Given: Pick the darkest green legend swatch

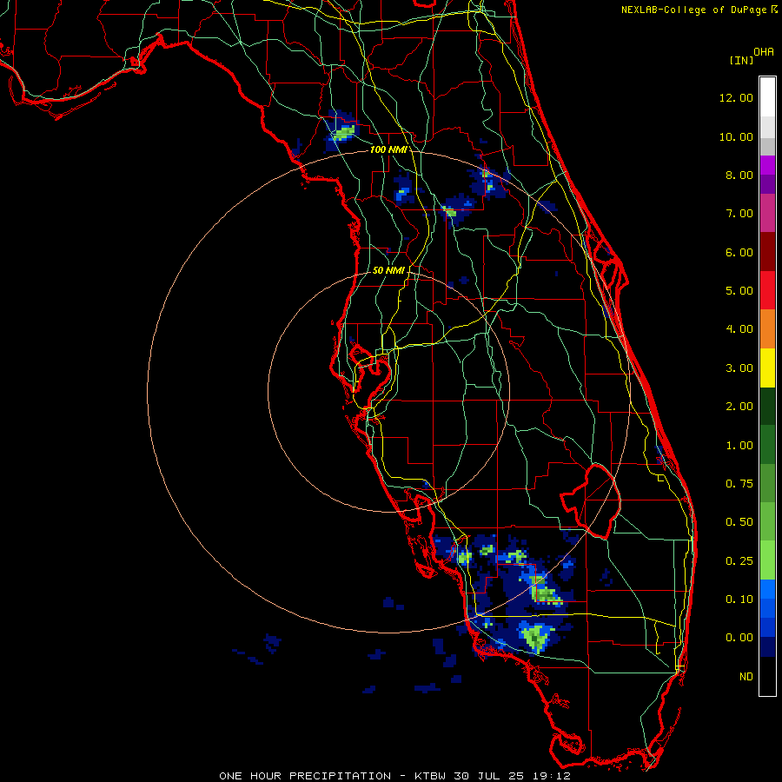Looking at the screenshot, I should pos(767,406).
